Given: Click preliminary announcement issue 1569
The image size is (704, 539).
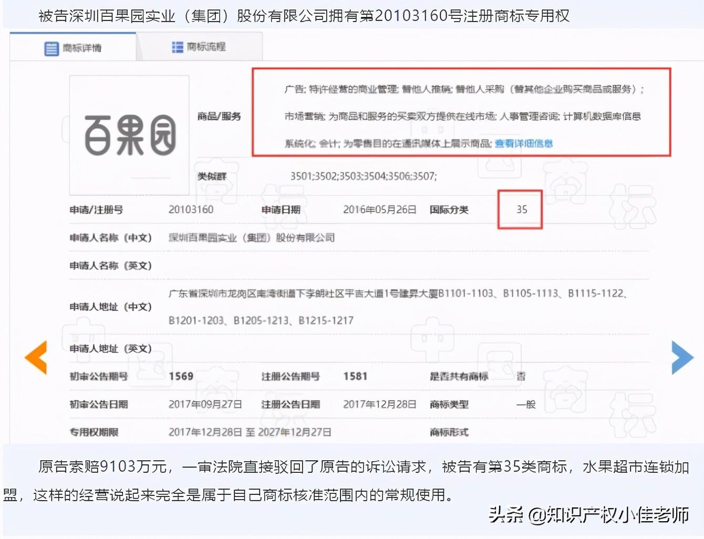Looking at the screenshot, I should coord(181,376).
